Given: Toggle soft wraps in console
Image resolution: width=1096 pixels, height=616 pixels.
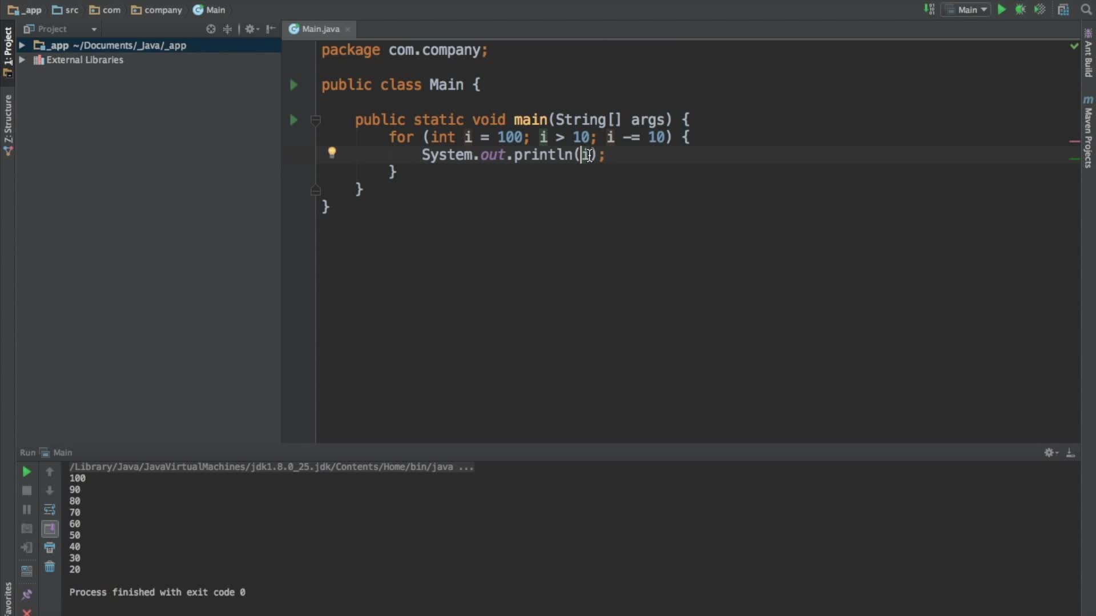Looking at the screenshot, I should click(x=50, y=509).
